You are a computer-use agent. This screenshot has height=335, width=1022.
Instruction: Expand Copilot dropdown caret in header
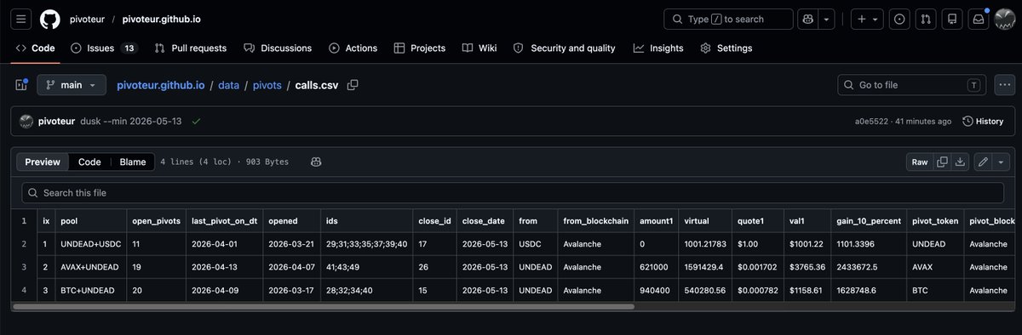(x=826, y=19)
